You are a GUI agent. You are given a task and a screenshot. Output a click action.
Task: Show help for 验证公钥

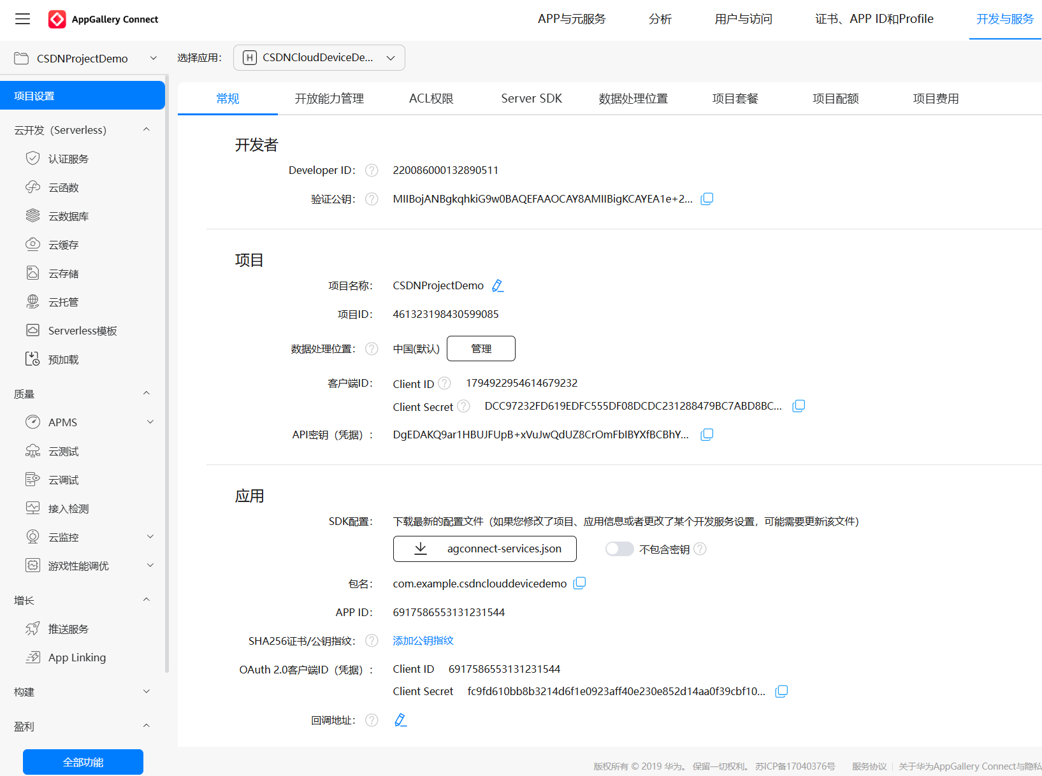click(372, 199)
